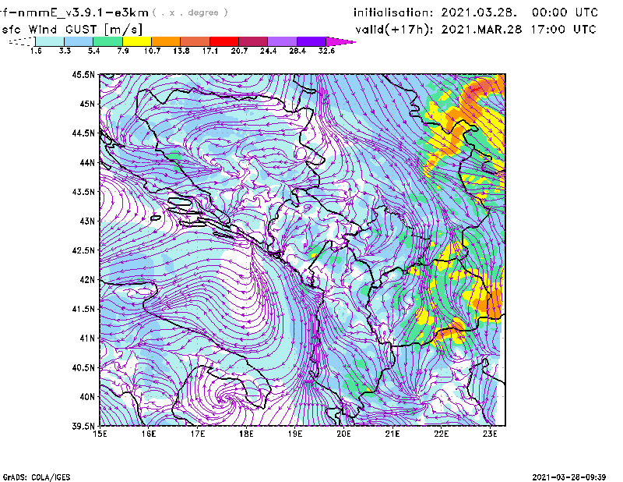Click the '42N' latitude label
The width and height of the screenshot is (623, 482).
pyautogui.click(x=87, y=279)
